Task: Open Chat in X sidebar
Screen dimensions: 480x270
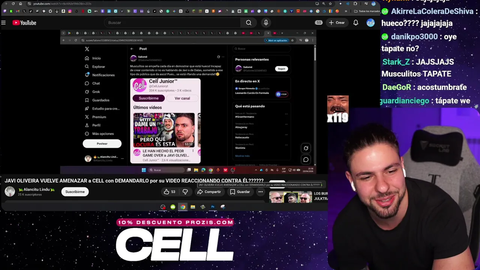Action: pos(92,83)
